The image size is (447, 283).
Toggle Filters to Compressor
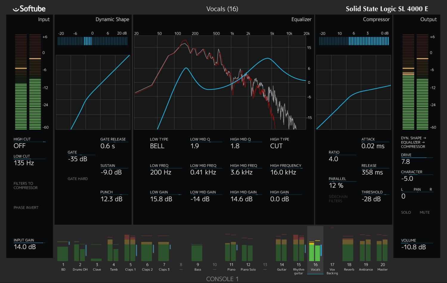pyautogui.click(x=26, y=186)
